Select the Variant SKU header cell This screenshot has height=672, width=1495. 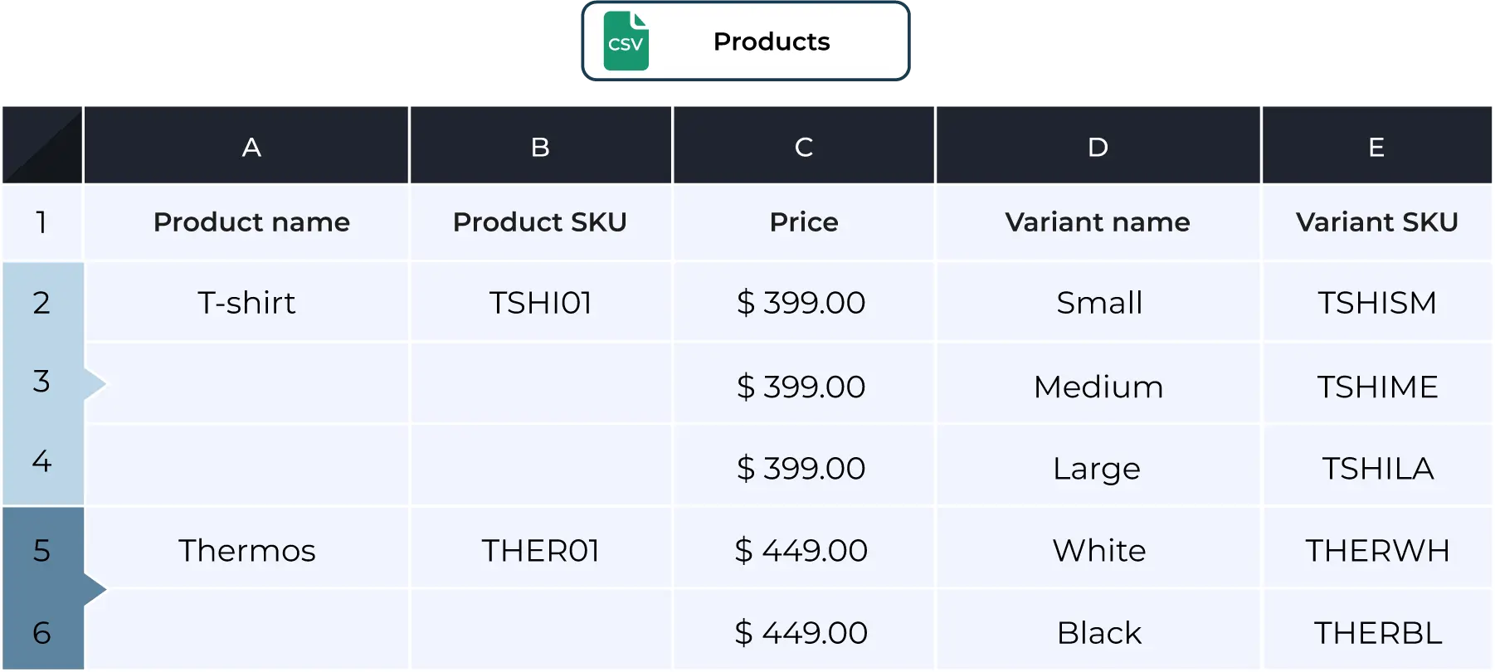pyautogui.click(x=1377, y=222)
